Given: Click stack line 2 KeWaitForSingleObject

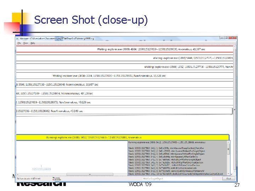Looking at the screenshot, I should click(x=167, y=151).
